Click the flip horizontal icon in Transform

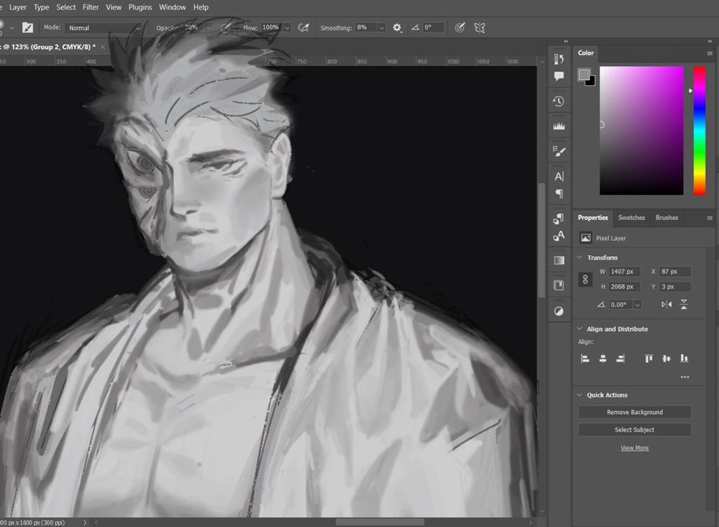click(x=667, y=305)
